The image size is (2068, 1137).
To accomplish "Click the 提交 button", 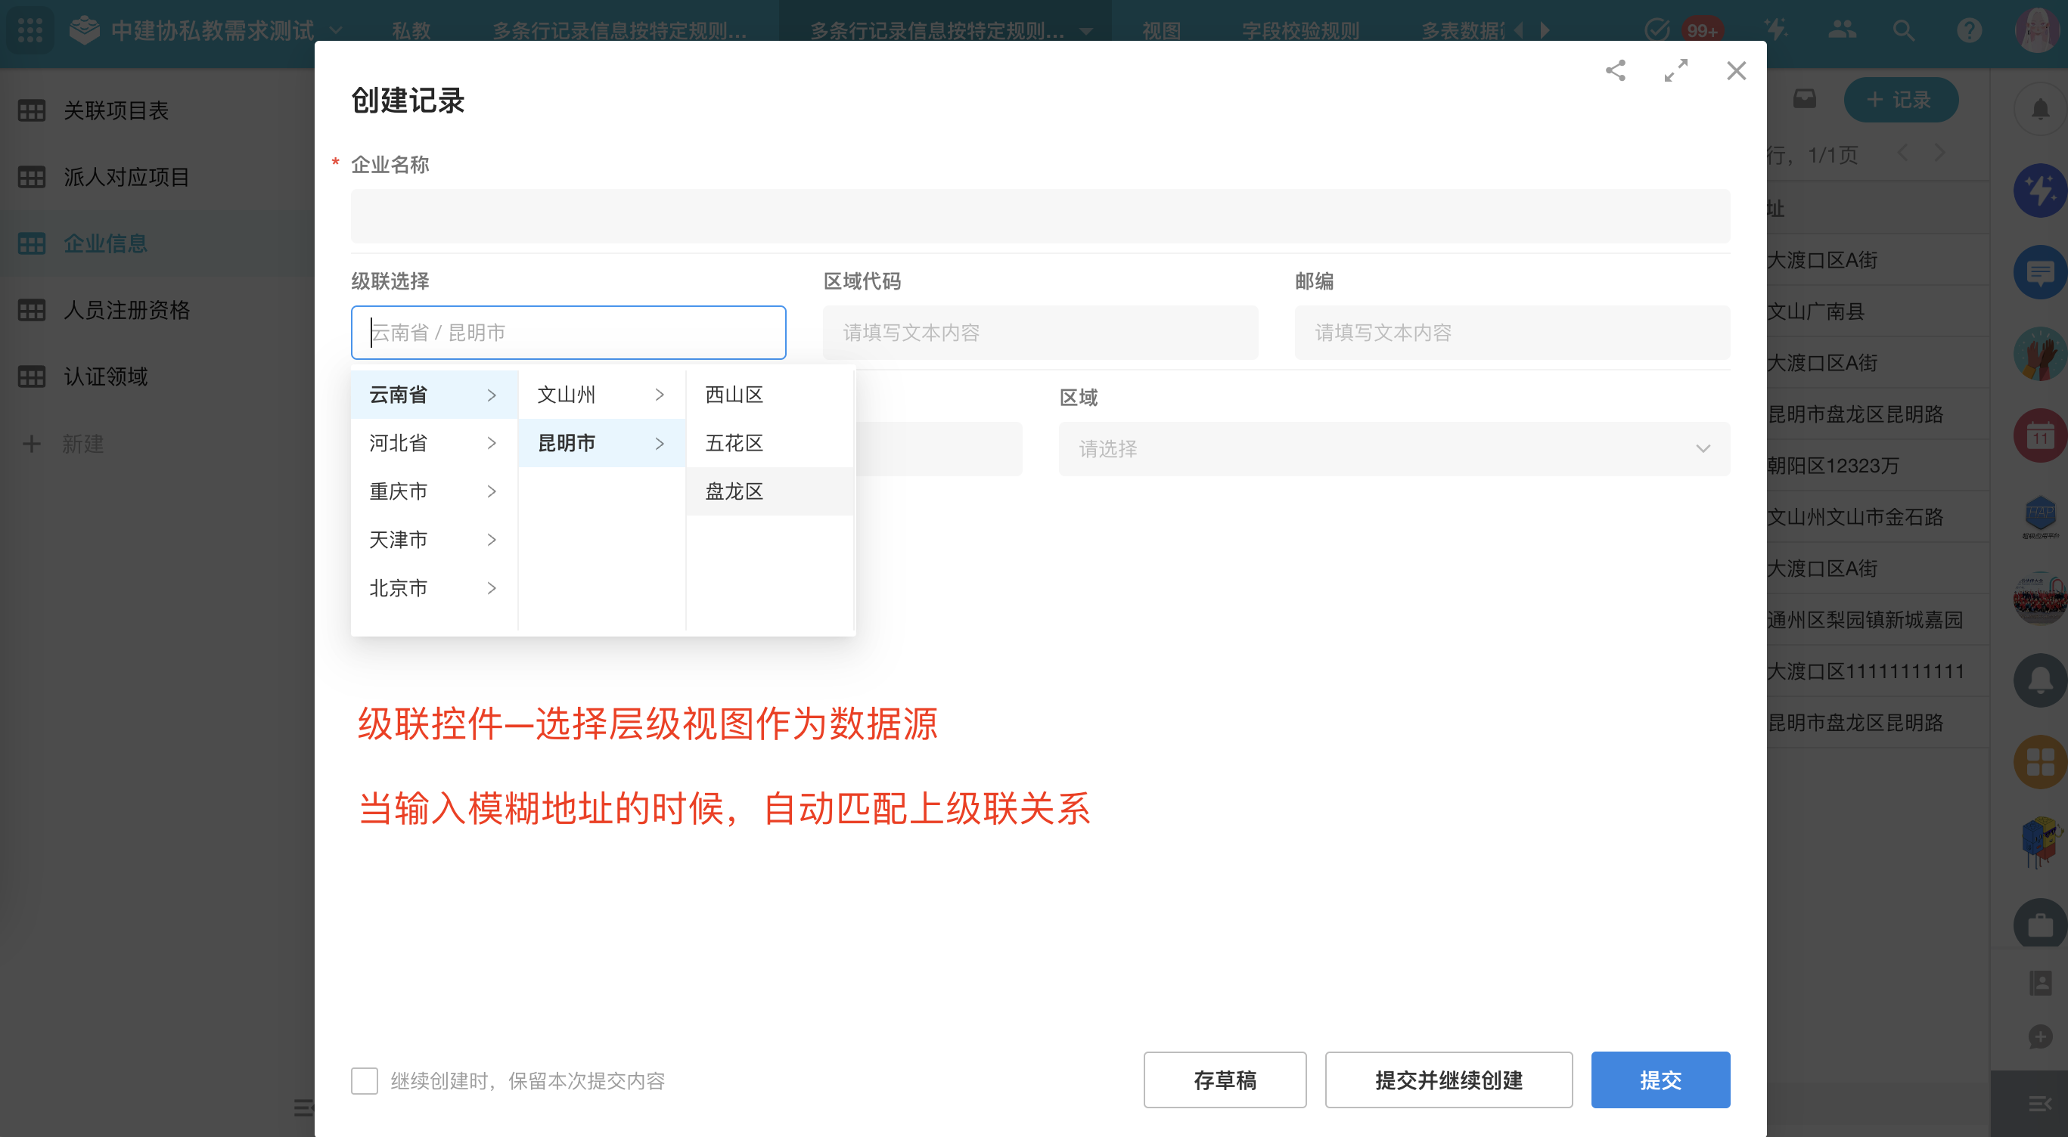I will (1660, 1080).
